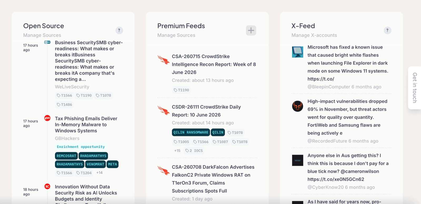Select the QILIN RANSOMWARE tag
This screenshot has width=421, height=204.
tap(191, 132)
